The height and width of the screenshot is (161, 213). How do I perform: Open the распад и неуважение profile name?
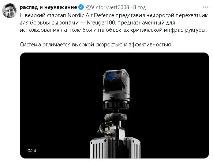click(x=48, y=7)
